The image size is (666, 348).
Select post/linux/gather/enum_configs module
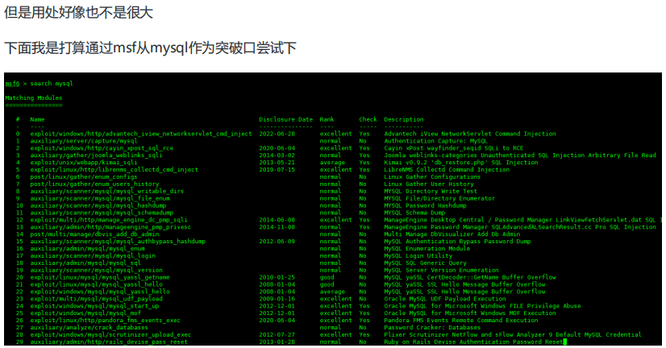(84, 177)
